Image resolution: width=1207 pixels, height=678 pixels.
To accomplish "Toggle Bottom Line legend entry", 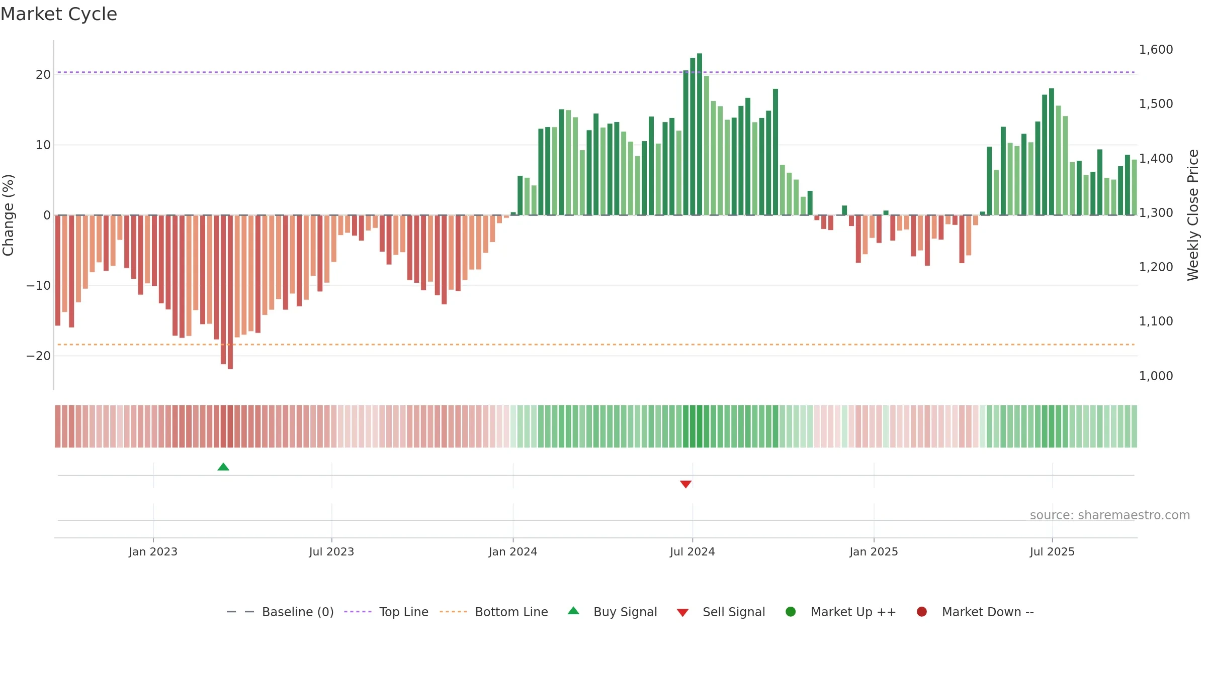I will [494, 612].
